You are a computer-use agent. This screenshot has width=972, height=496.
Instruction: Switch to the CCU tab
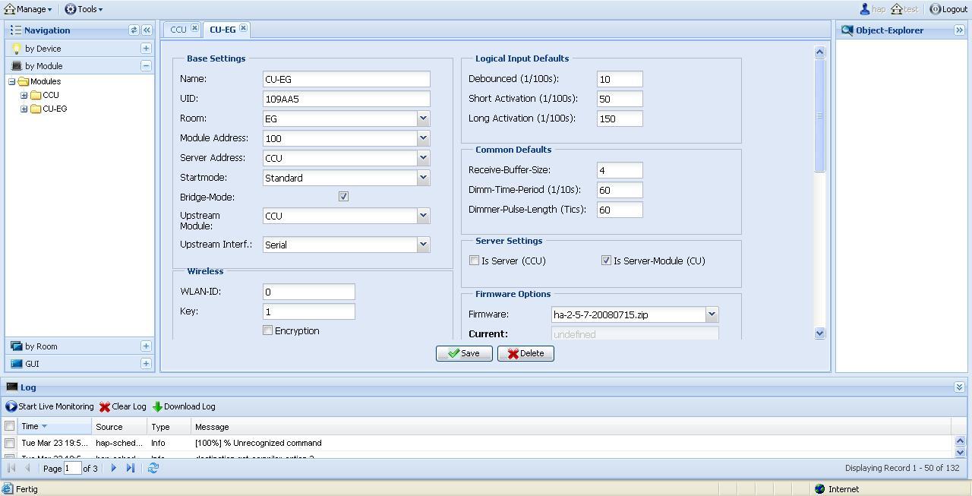point(178,30)
